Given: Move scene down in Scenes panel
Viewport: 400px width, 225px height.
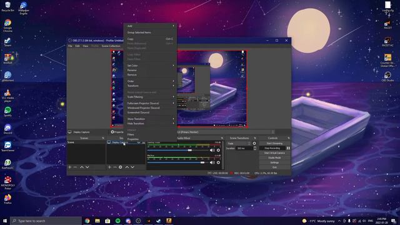Looking at the screenshot, I should (87, 167).
